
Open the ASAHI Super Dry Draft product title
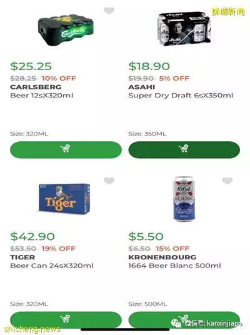point(181,91)
